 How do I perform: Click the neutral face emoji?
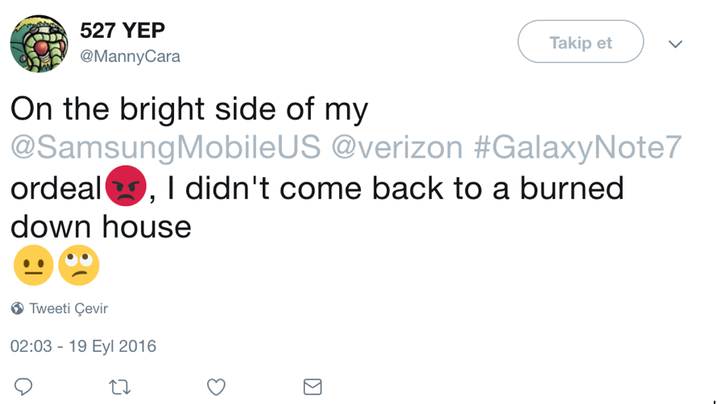33,265
